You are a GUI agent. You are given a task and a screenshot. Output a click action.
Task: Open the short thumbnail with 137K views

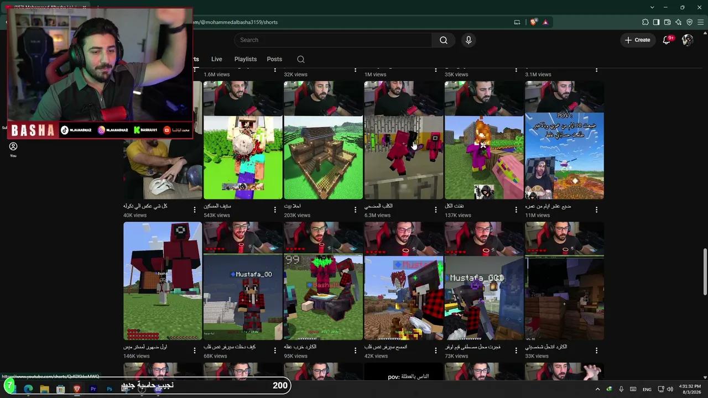click(484, 140)
